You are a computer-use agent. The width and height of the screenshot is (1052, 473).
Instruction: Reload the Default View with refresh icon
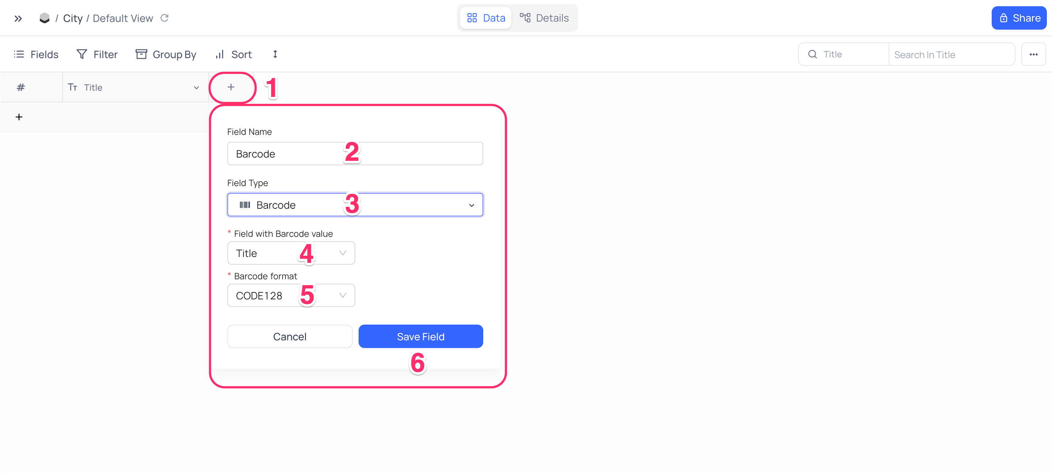(164, 18)
